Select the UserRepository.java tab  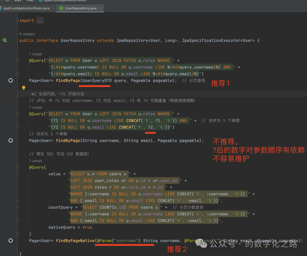tap(80, 8)
